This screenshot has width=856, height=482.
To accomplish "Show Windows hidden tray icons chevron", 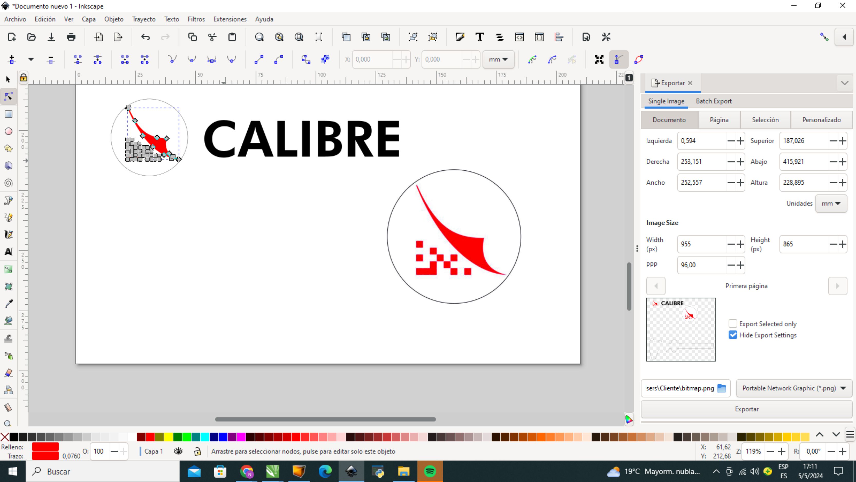I will [x=717, y=471].
